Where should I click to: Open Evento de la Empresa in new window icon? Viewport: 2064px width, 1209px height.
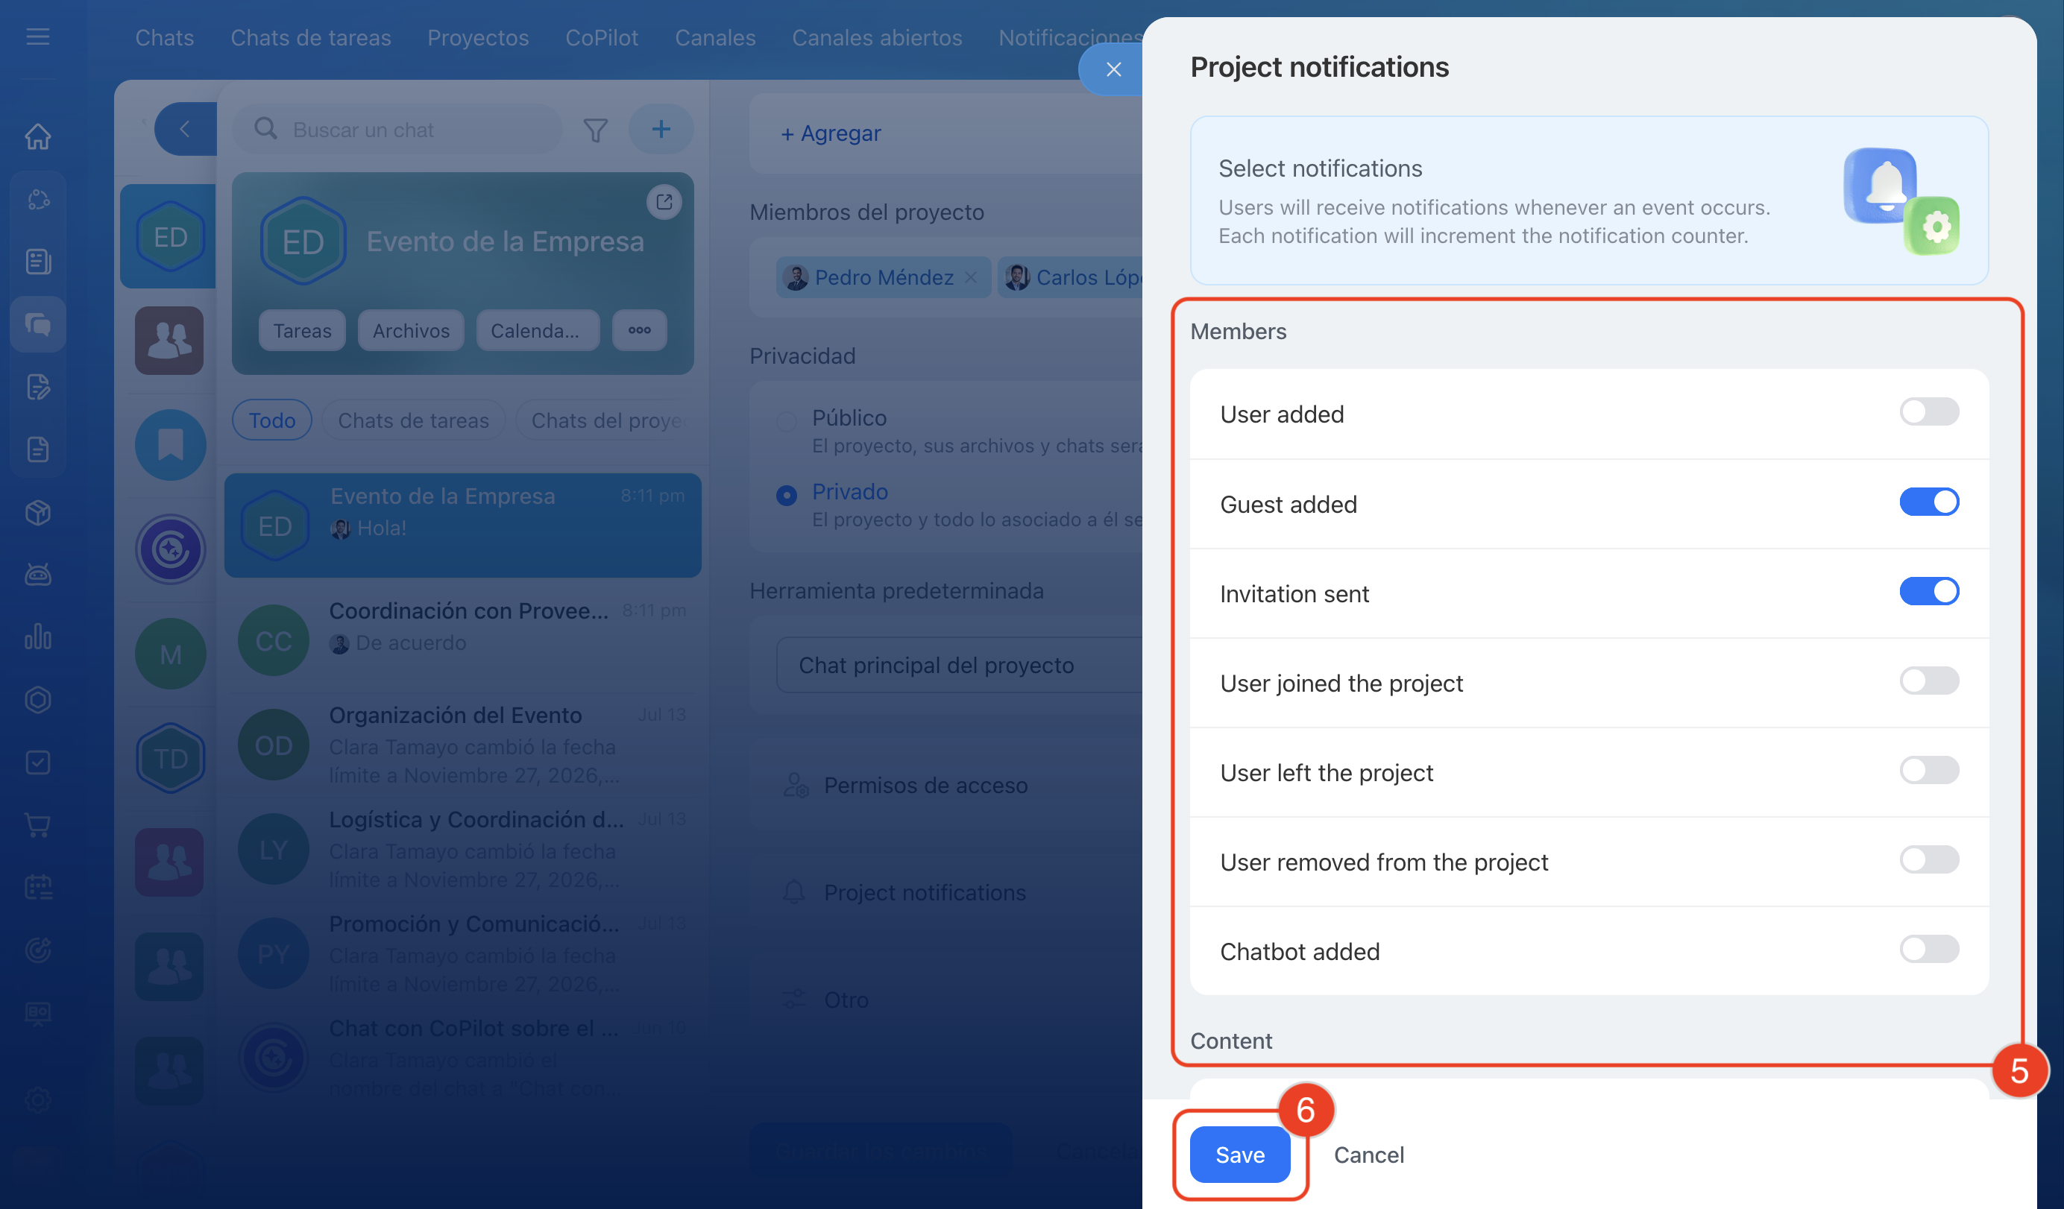664,201
